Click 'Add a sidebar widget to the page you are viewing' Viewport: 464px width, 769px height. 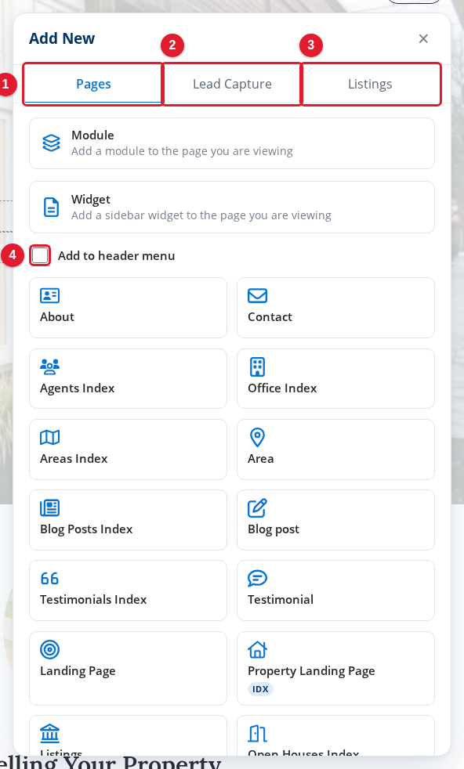201,215
